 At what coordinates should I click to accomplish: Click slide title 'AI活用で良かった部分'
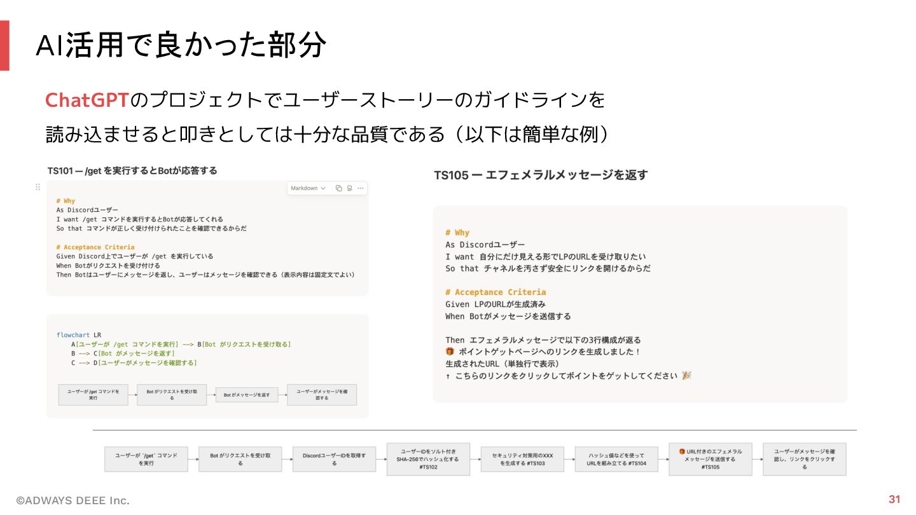pyautogui.click(x=181, y=45)
